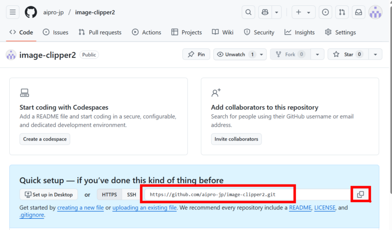Open the Security tab
The image size is (392, 230).
[x=259, y=32]
